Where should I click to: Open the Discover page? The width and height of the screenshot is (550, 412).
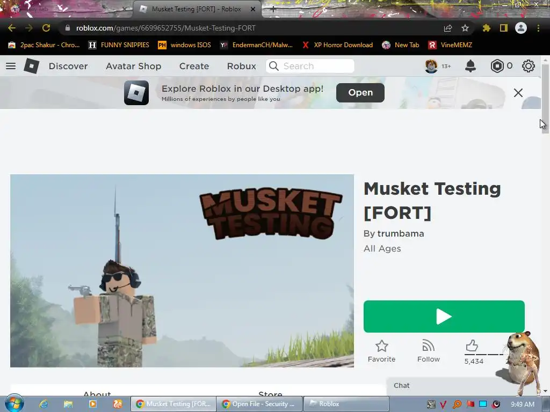click(x=68, y=66)
